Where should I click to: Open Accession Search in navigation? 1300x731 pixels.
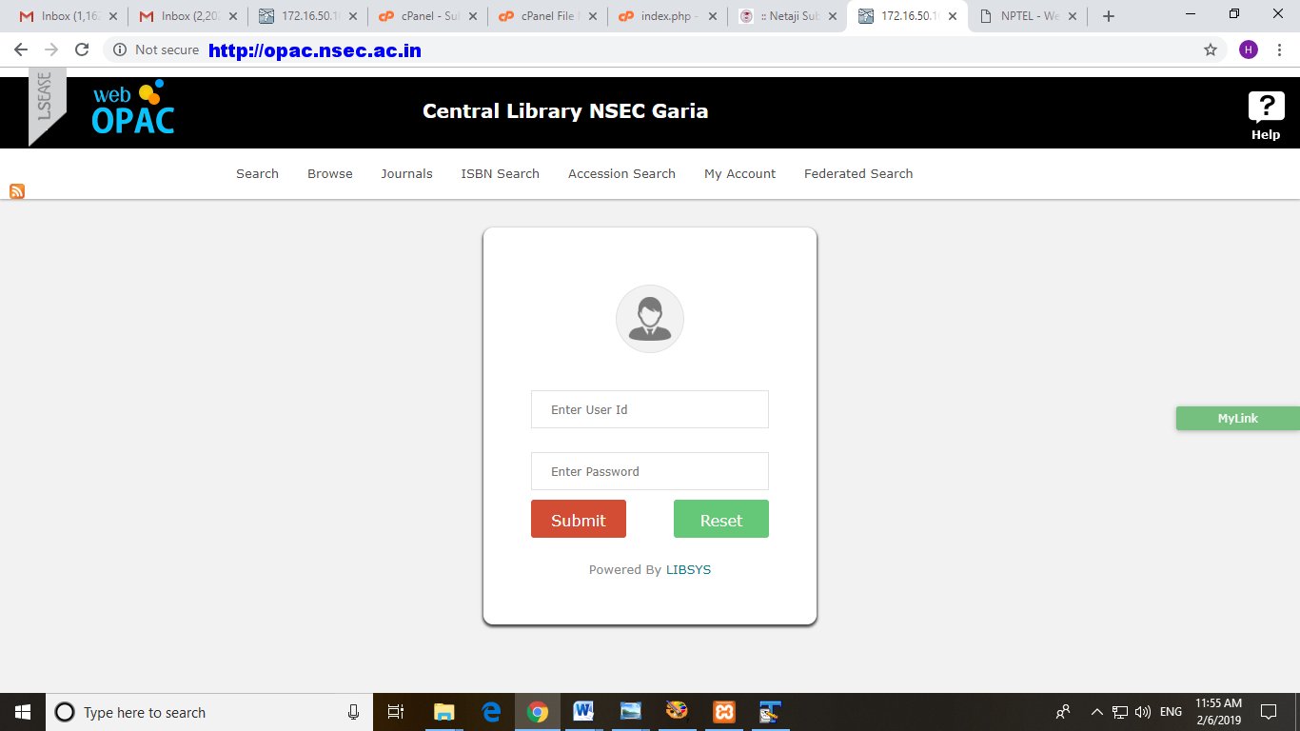pos(621,173)
